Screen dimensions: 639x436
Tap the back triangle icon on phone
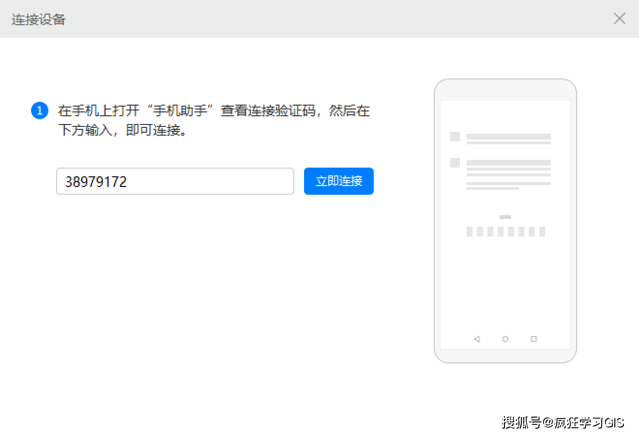coord(477,339)
